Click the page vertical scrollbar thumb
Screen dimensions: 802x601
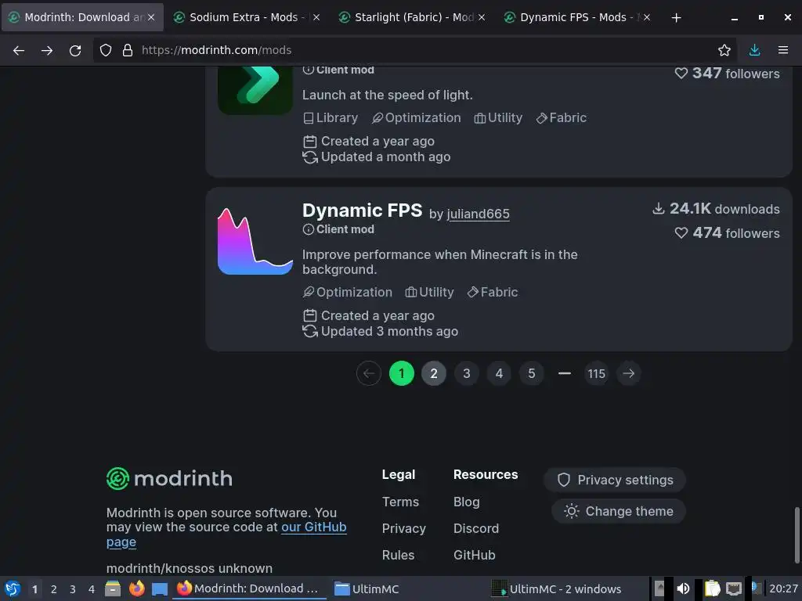point(797,534)
